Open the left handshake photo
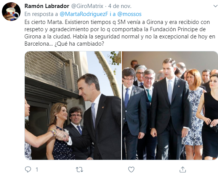This screenshot has height=175, width=218. [x=73, y=105]
